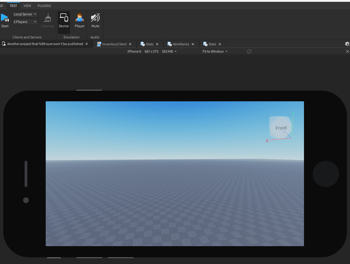Open the device emulator settings gear
This screenshot has width=350, height=264.
[347, 44]
